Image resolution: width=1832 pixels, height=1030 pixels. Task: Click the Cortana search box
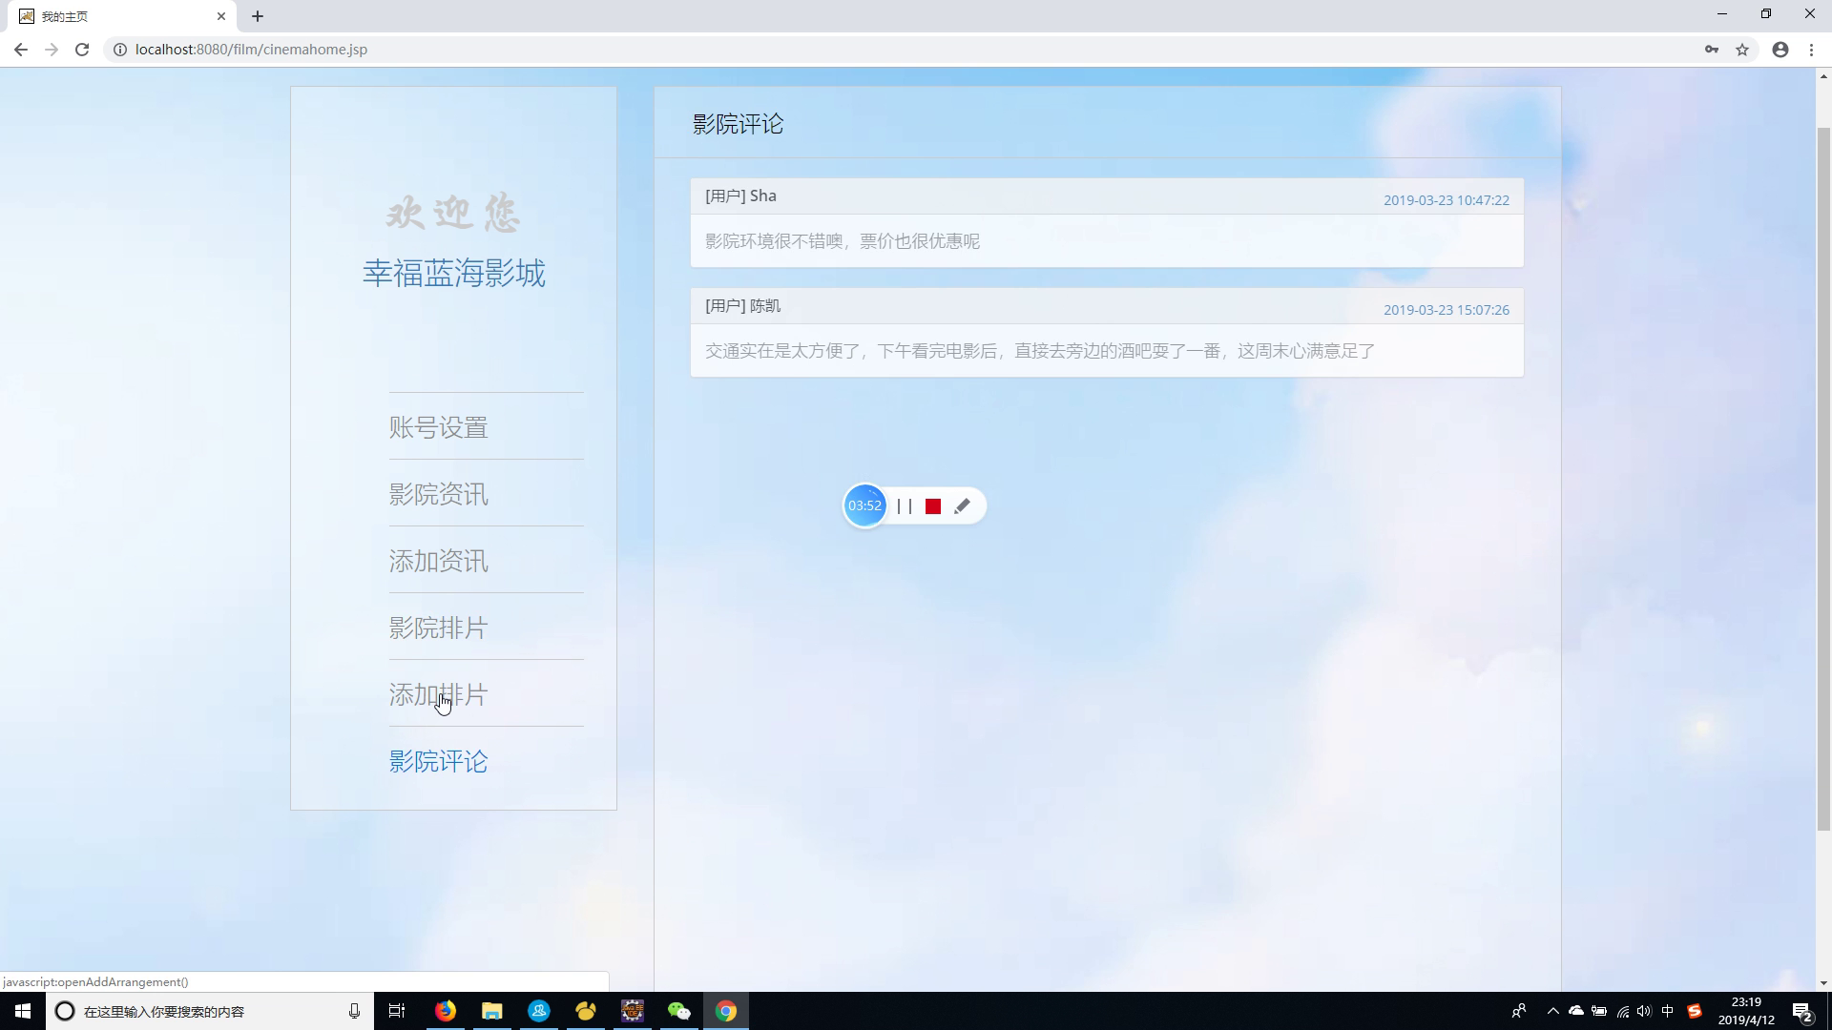point(210,1011)
